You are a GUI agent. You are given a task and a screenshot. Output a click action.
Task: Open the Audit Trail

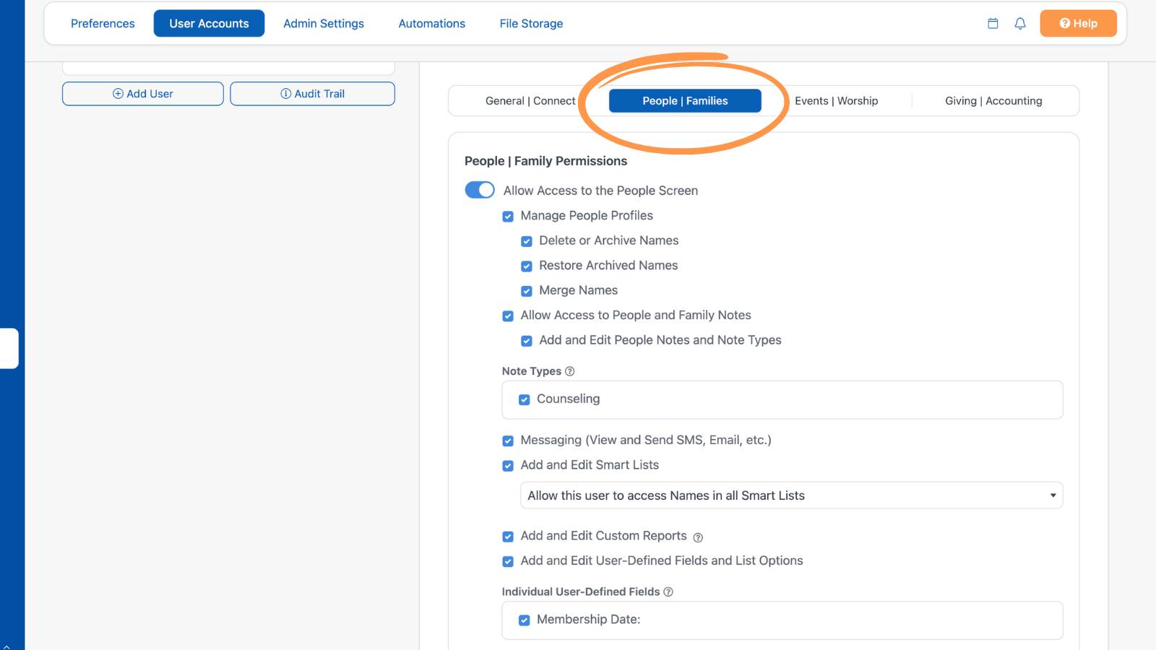point(312,94)
